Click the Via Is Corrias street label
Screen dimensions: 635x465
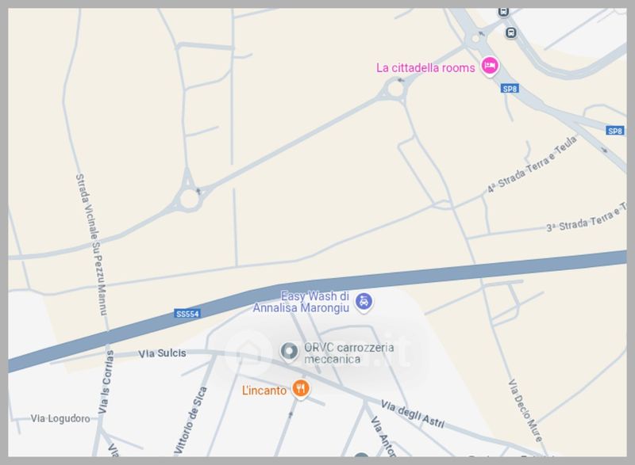click(x=106, y=382)
